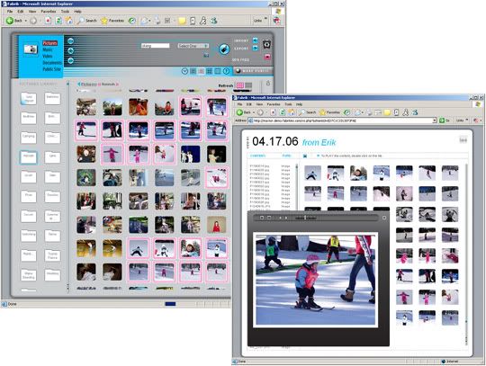
Task: Click the slider on the photo viewer bar
Action: click(305, 218)
